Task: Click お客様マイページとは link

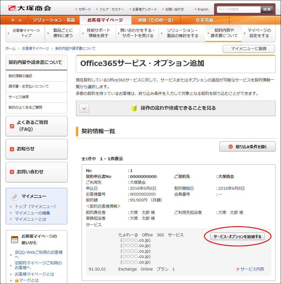Action: 34,274
